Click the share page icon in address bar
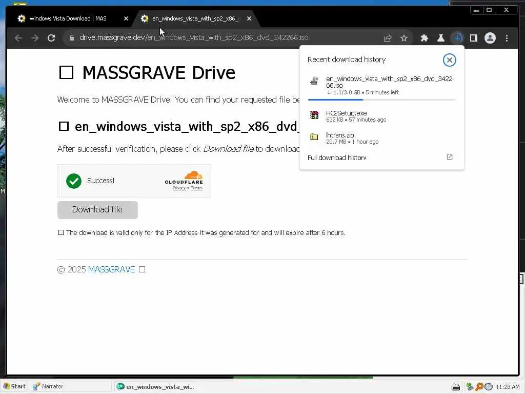525x394 pixels. (x=388, y=38)
